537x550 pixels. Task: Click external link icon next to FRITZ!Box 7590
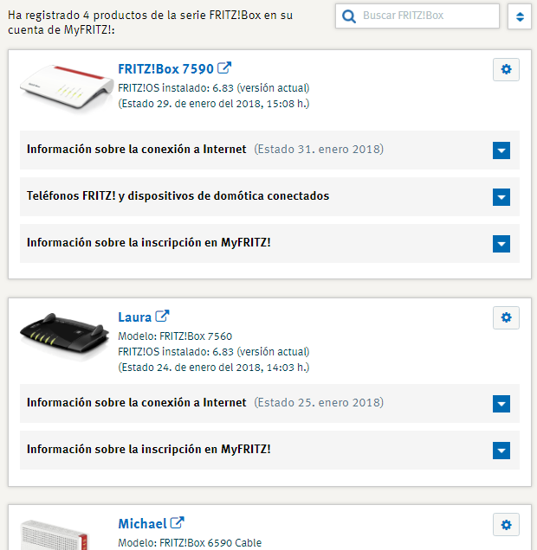[224, 68]
